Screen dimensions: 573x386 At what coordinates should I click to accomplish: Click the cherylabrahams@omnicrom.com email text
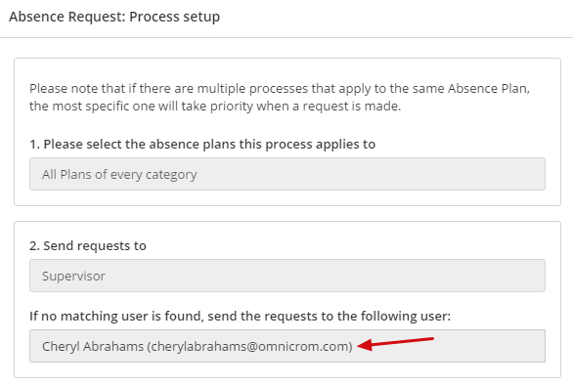[250, 346]
